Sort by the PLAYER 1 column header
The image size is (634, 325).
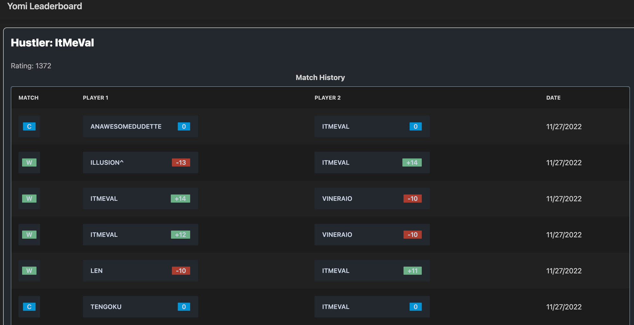pyautogui.click(x=95, y=98)
